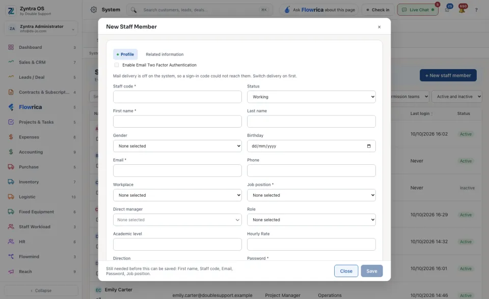This screenshot has height=299, width=489.
Task: Click the Birthday date field
Action: (x=311, y=146)
